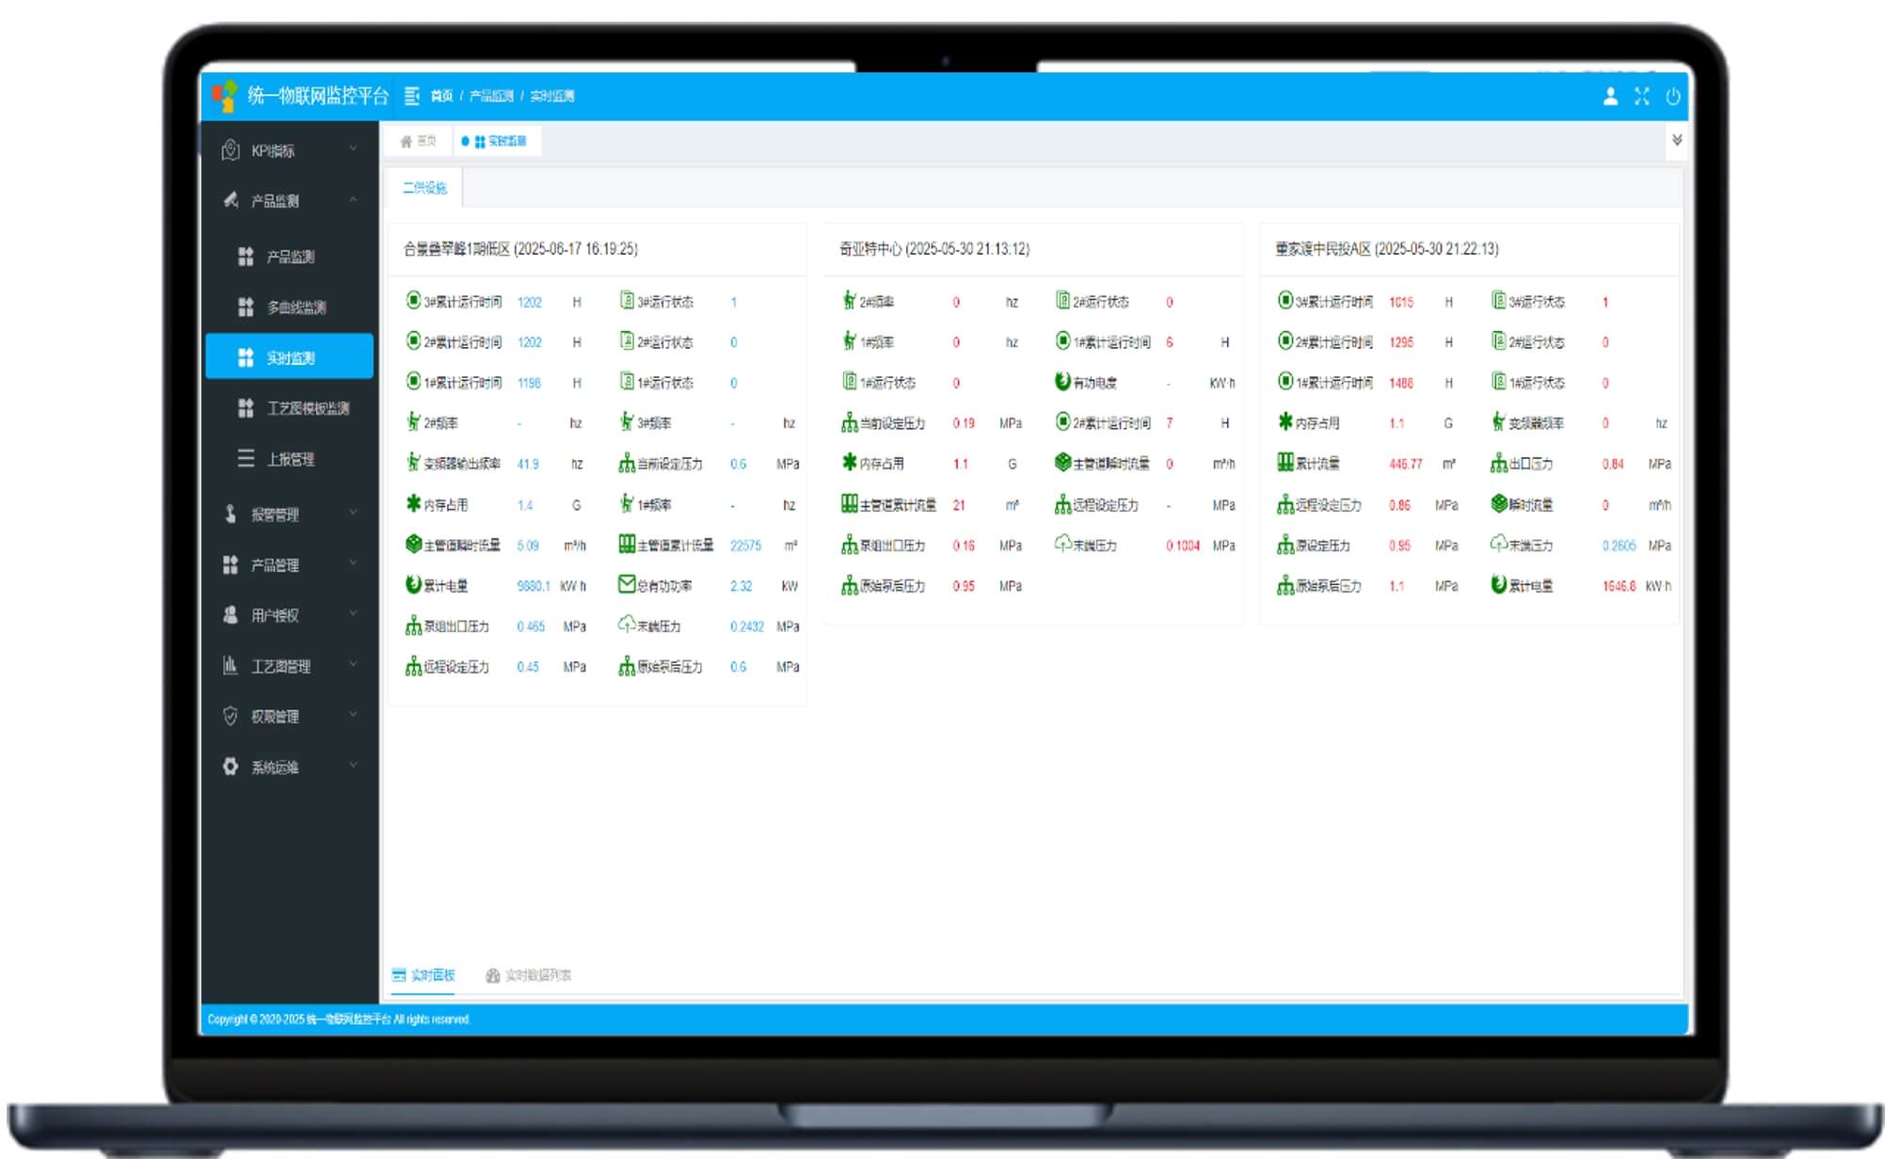Click the 产品监测 breadcrumb link

[490, 96]
